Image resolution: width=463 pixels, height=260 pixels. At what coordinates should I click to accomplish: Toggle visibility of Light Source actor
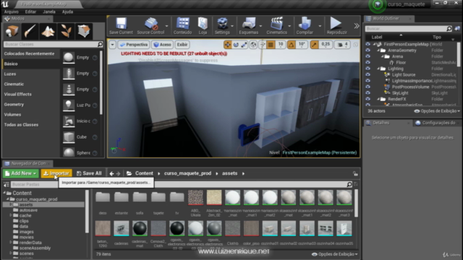368,75
